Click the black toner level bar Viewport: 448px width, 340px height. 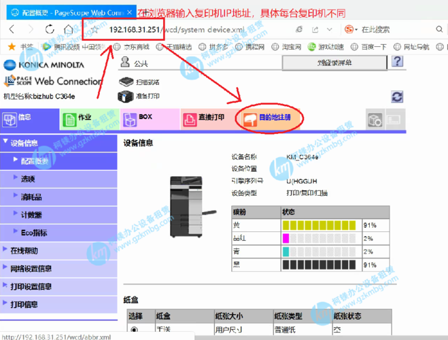[x=319, y=265]
